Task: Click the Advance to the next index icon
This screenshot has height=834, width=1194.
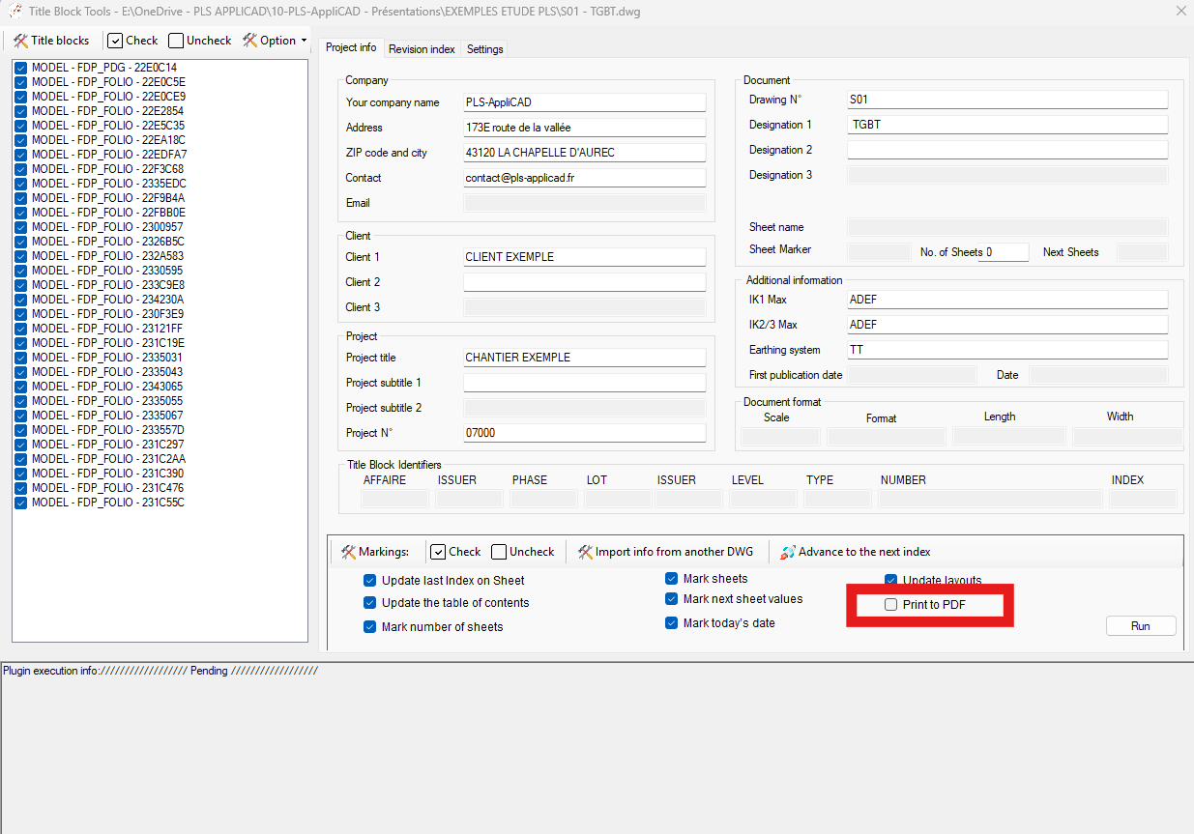Action: (x=788, y=552)
